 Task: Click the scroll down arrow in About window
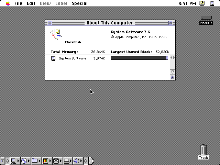[x=173, y=72]
